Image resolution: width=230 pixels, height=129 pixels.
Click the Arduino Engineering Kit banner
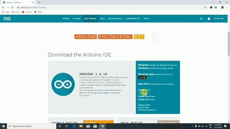tap(109, 37)
